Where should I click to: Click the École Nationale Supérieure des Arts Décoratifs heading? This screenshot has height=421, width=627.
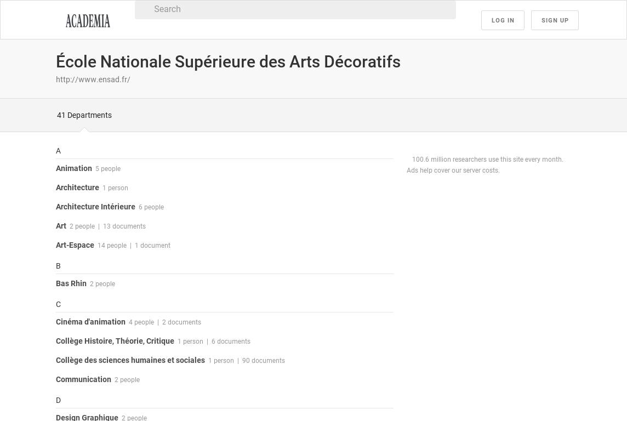click(x=228, y=62)
